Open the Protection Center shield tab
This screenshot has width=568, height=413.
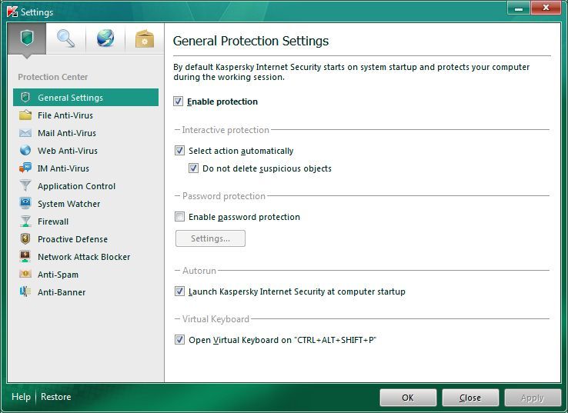point(27,38)
